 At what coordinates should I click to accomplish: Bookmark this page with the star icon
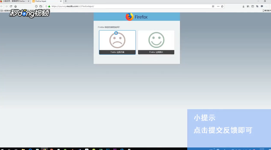point(222,6)
